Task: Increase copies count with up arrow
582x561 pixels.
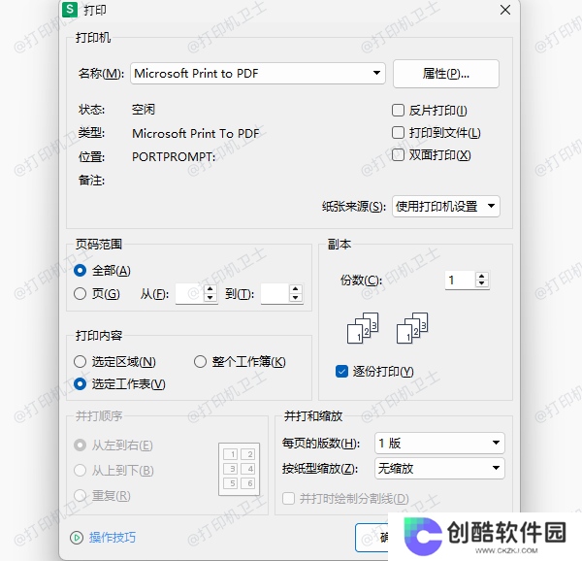Action: pyautogui.click(x=481, y=276)
